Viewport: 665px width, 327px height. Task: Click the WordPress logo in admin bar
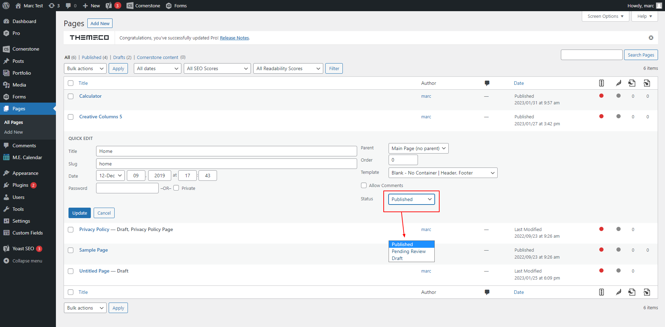pos(6,6)
